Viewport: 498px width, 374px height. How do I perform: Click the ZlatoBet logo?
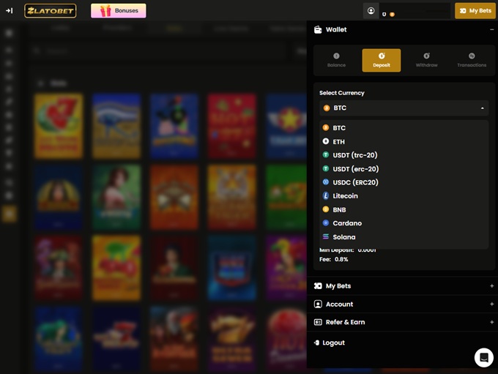pyautogui.click(x=50, y=10)
